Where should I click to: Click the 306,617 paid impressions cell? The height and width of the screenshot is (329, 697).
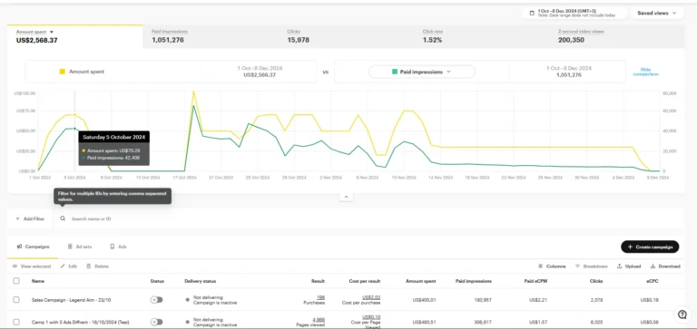point(482,322)
